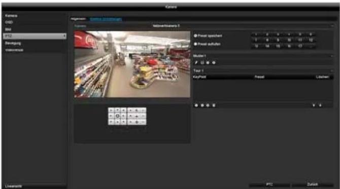Select Preset speichern radio button
Viewport: 340px width, 189px height.
coord(195,35)
